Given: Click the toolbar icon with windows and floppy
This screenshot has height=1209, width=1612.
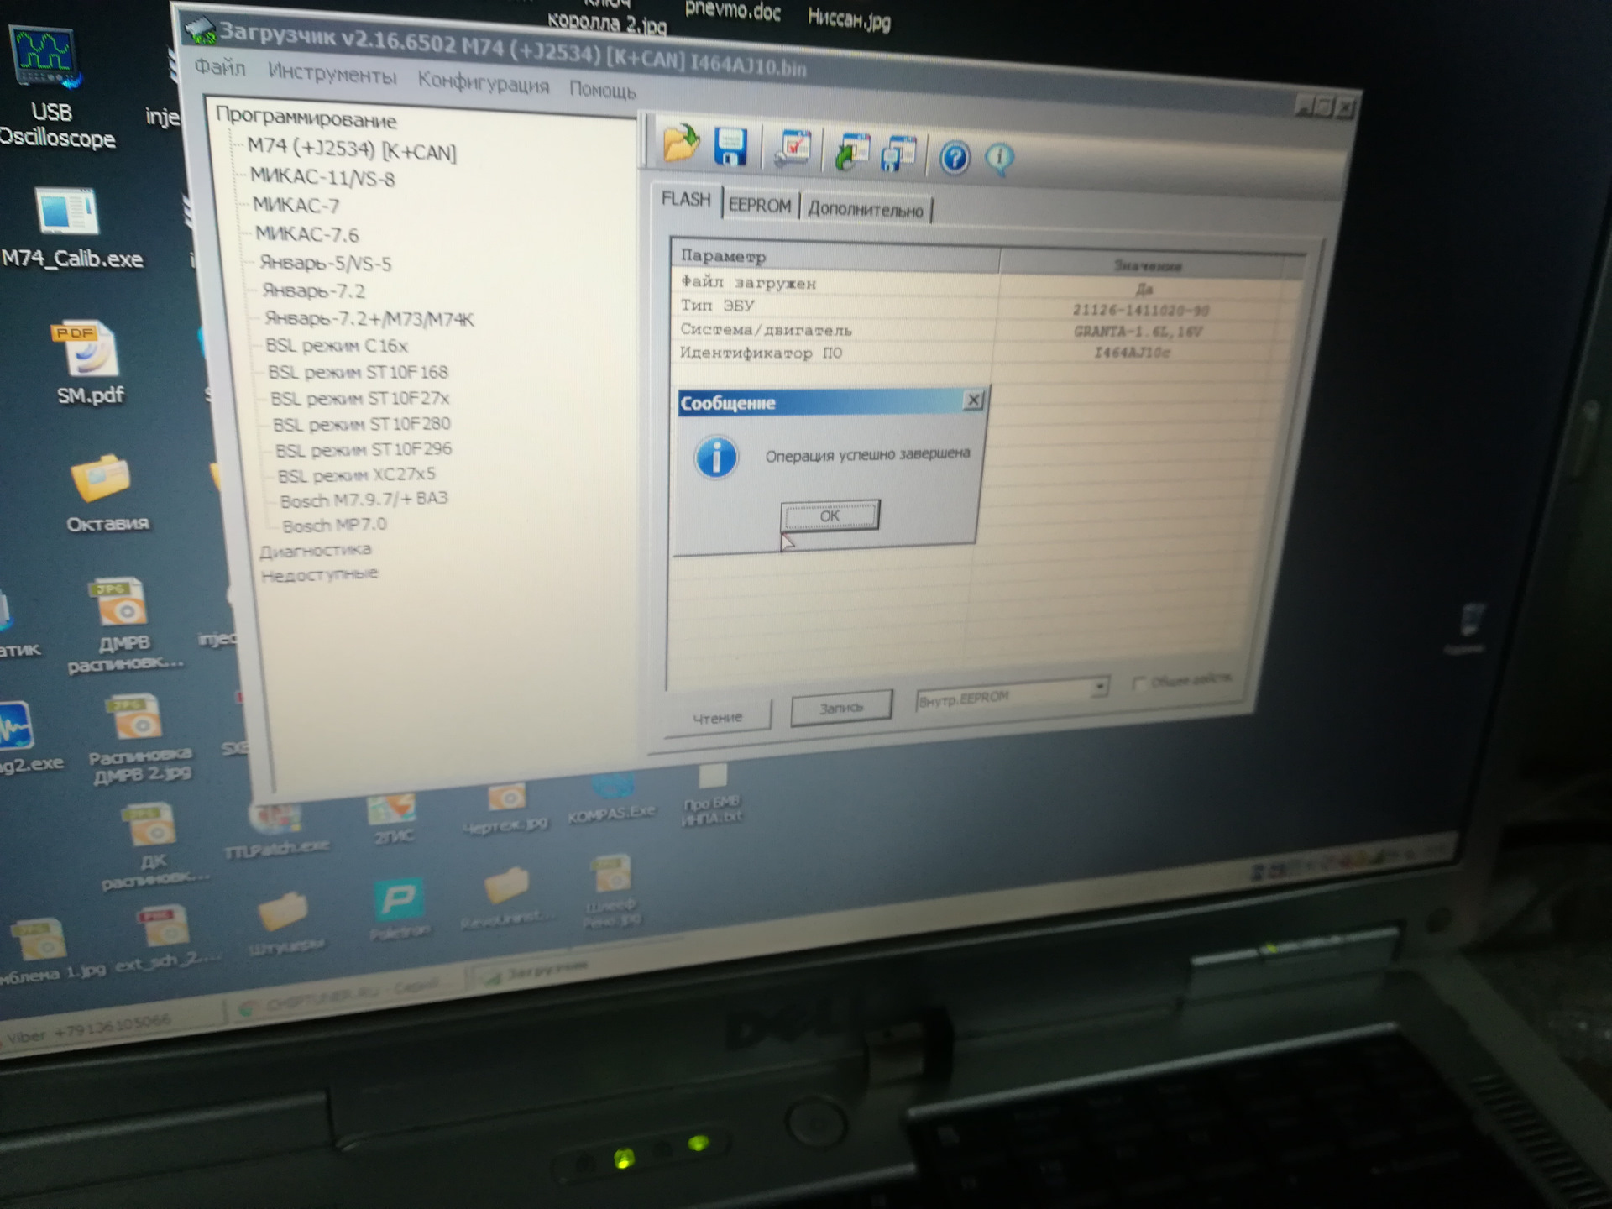Looking at the screenshot, I should click(898, 154).
